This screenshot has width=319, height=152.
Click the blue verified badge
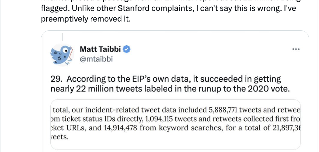127,49
